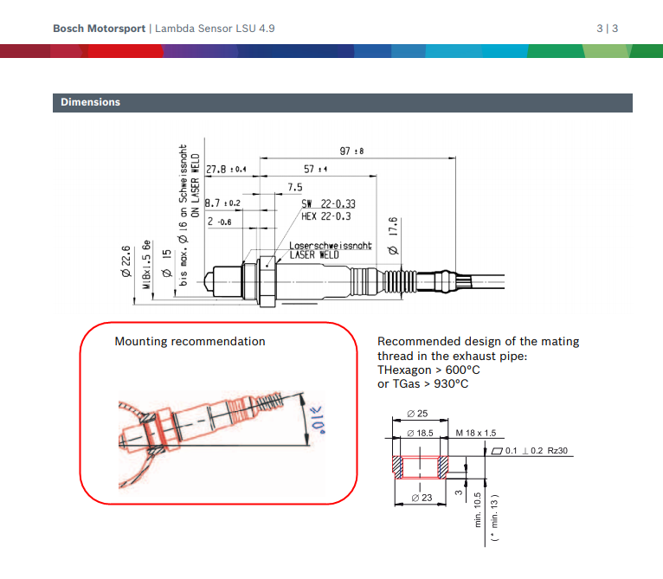This screenshot has height=579, width=663.
Task: Click the 'Ø 25' dimension label
Action: [x=417, y=414]
